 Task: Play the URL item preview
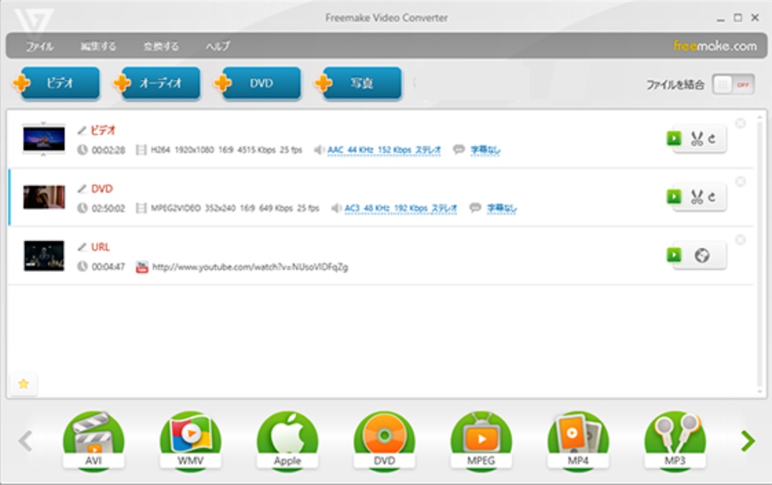[674, 255]
